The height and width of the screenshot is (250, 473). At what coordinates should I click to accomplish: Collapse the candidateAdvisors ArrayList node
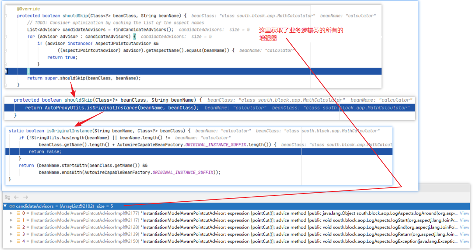pos(5,206)
